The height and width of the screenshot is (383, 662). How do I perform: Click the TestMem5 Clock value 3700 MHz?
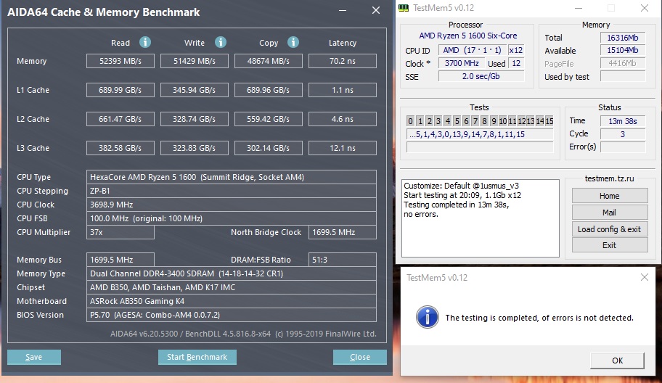pyautogui.click(x=462, y=63)
